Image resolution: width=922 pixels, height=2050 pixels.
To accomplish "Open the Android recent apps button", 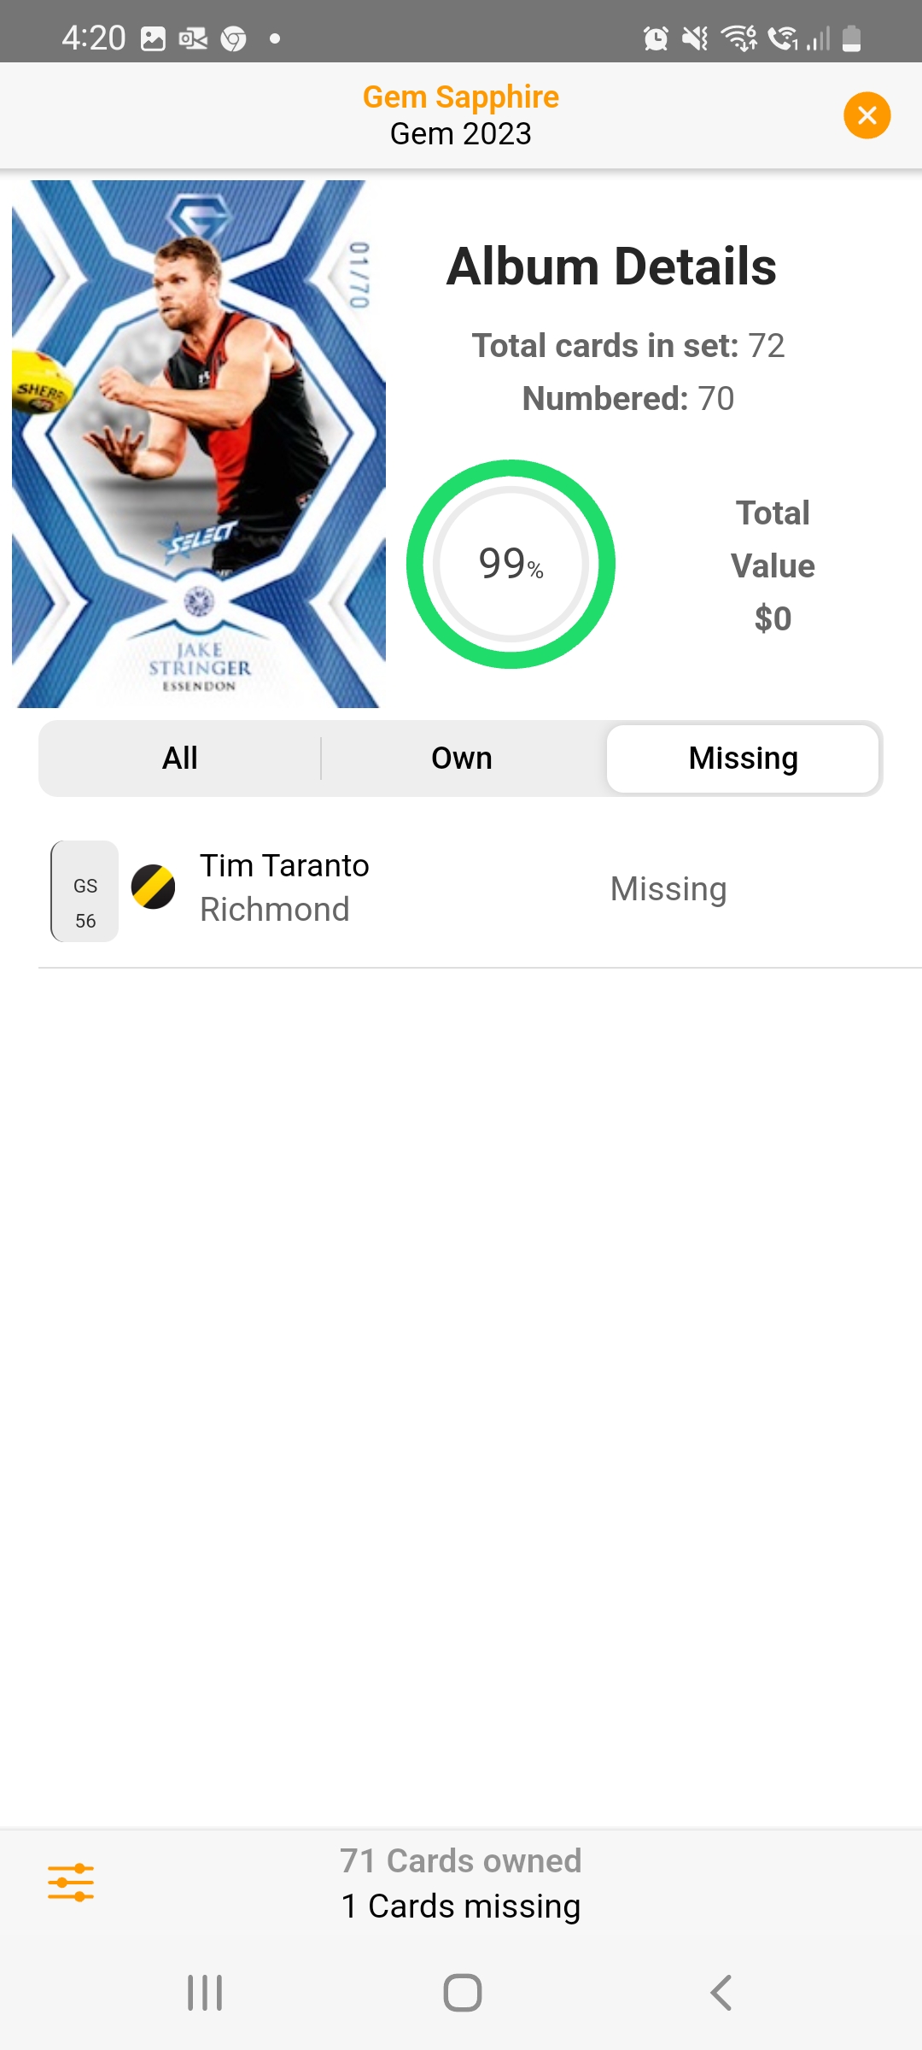I will tap(205, 1993).
